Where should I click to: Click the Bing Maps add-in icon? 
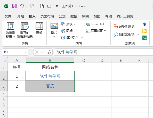144,31
